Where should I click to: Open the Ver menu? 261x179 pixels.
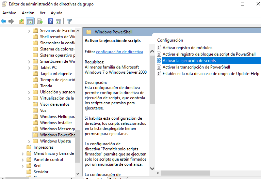coord(43,13)
